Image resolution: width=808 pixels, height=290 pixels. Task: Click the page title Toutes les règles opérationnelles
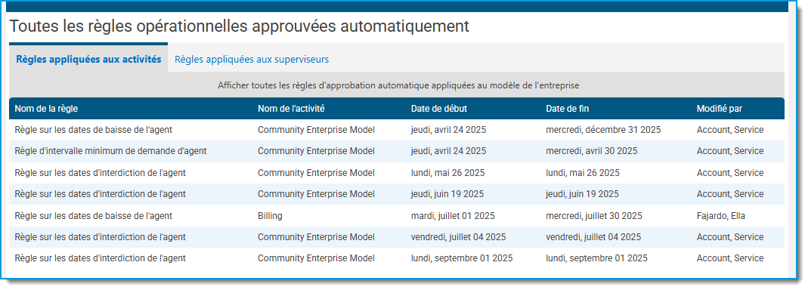(x=240, y=26)
